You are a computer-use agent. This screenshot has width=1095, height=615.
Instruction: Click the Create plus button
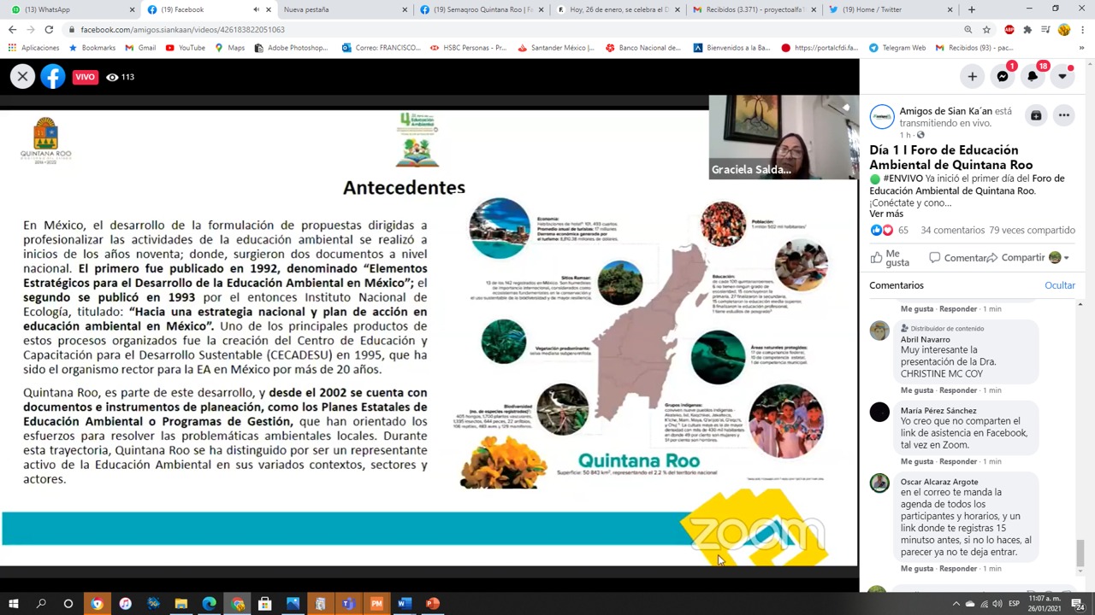click(x=972, y=77)
